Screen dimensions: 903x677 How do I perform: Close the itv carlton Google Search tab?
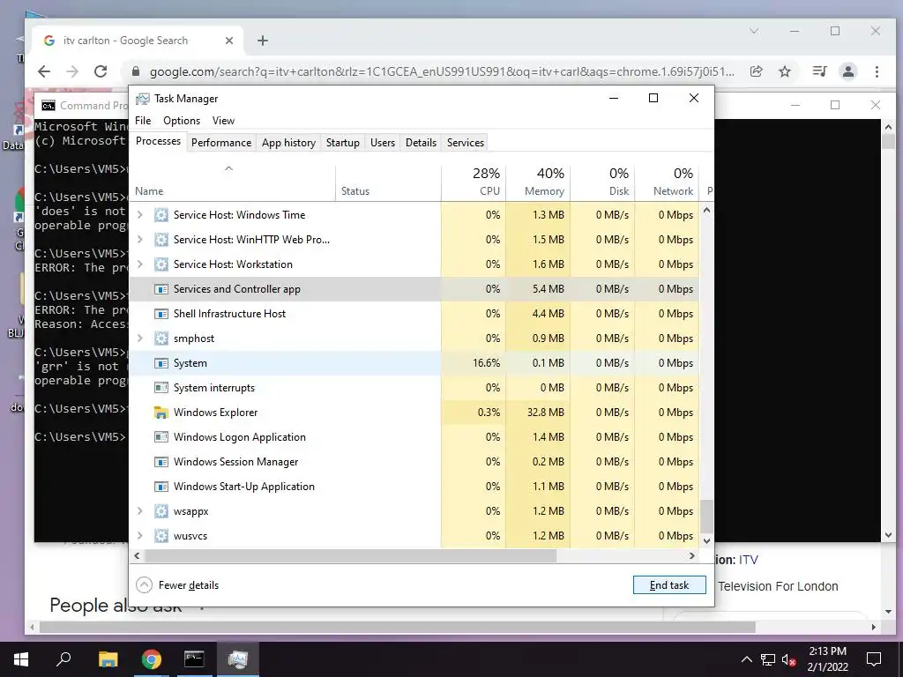tap(229, 41)
